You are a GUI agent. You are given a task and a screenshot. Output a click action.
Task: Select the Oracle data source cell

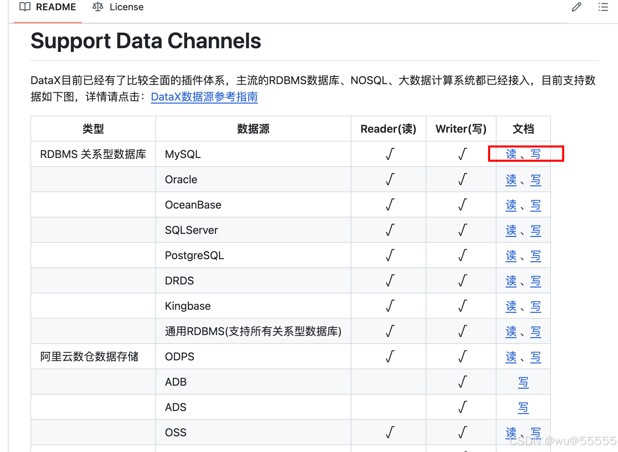click(253, 180)
